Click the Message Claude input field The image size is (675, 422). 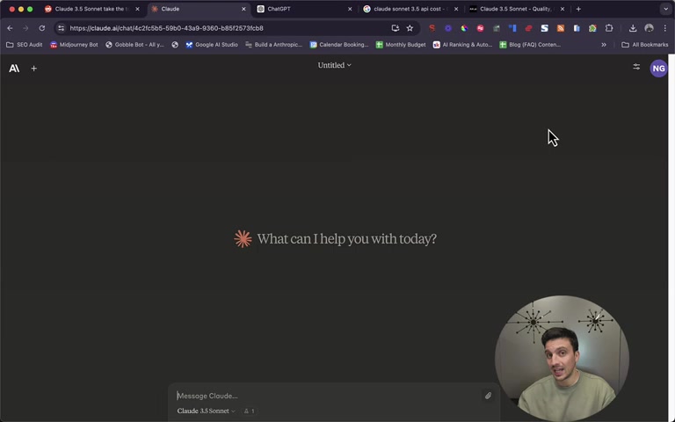pos(327,396)
